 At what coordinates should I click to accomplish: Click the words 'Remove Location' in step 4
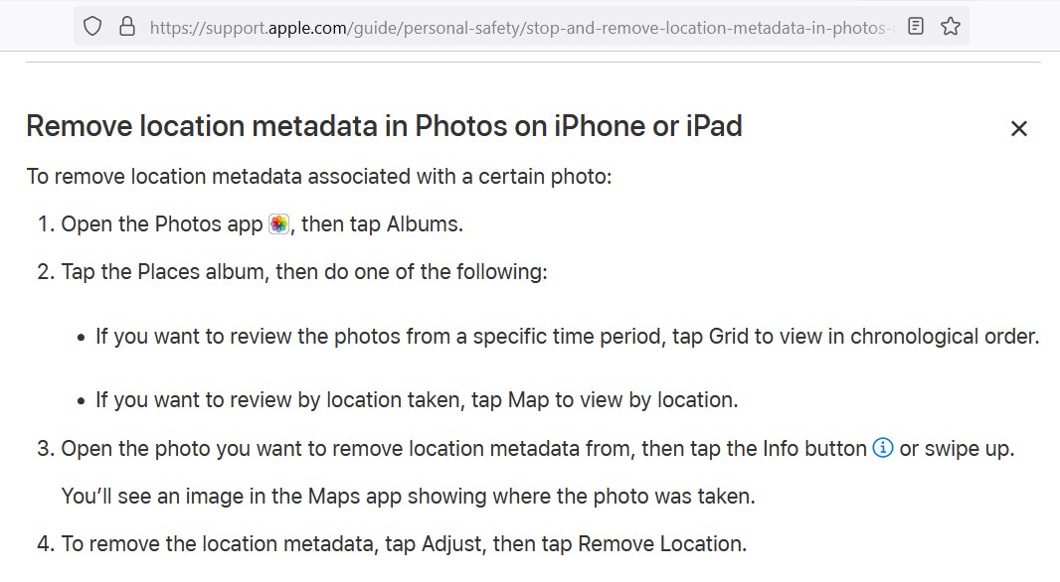[660, 544]
